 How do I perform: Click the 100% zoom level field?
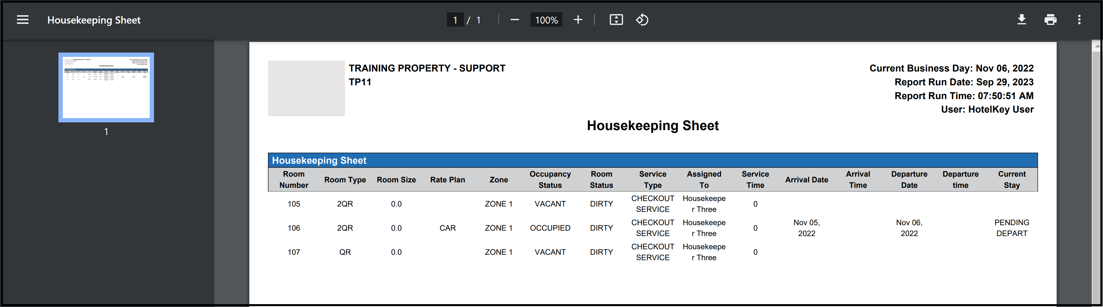click(x=546, y=20)
